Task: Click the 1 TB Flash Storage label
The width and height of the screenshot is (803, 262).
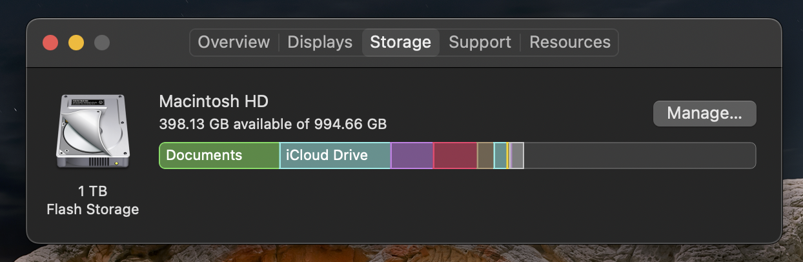Action: pyautogui.click(x=92, y=200)
